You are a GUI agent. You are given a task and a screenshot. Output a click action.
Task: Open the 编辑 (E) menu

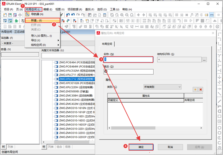click(x=48, y=9)
